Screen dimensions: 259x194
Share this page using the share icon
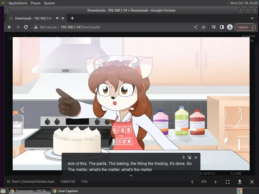coord(196,27)
